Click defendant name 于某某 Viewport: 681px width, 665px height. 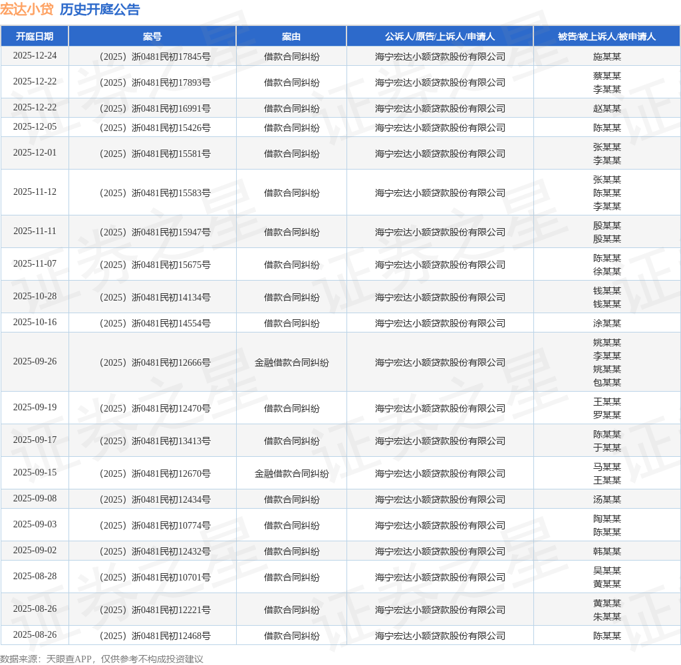(607, 448)
